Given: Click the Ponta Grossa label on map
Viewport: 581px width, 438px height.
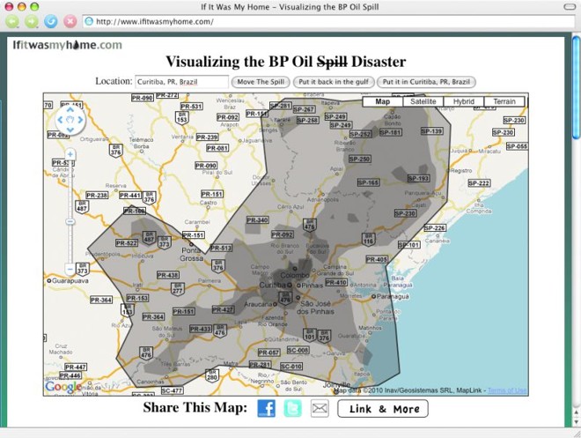Looking at the screenshot, I should point(192,254).
